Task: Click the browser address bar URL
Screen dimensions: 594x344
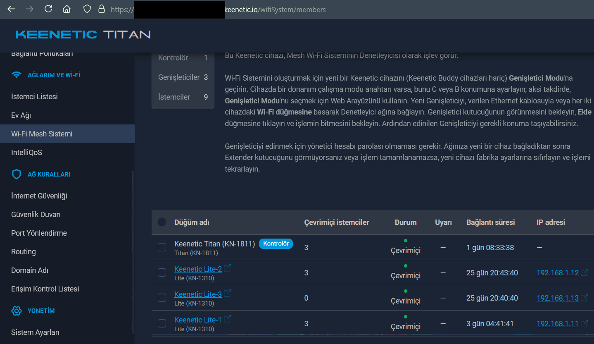Action: coord(281,10)
